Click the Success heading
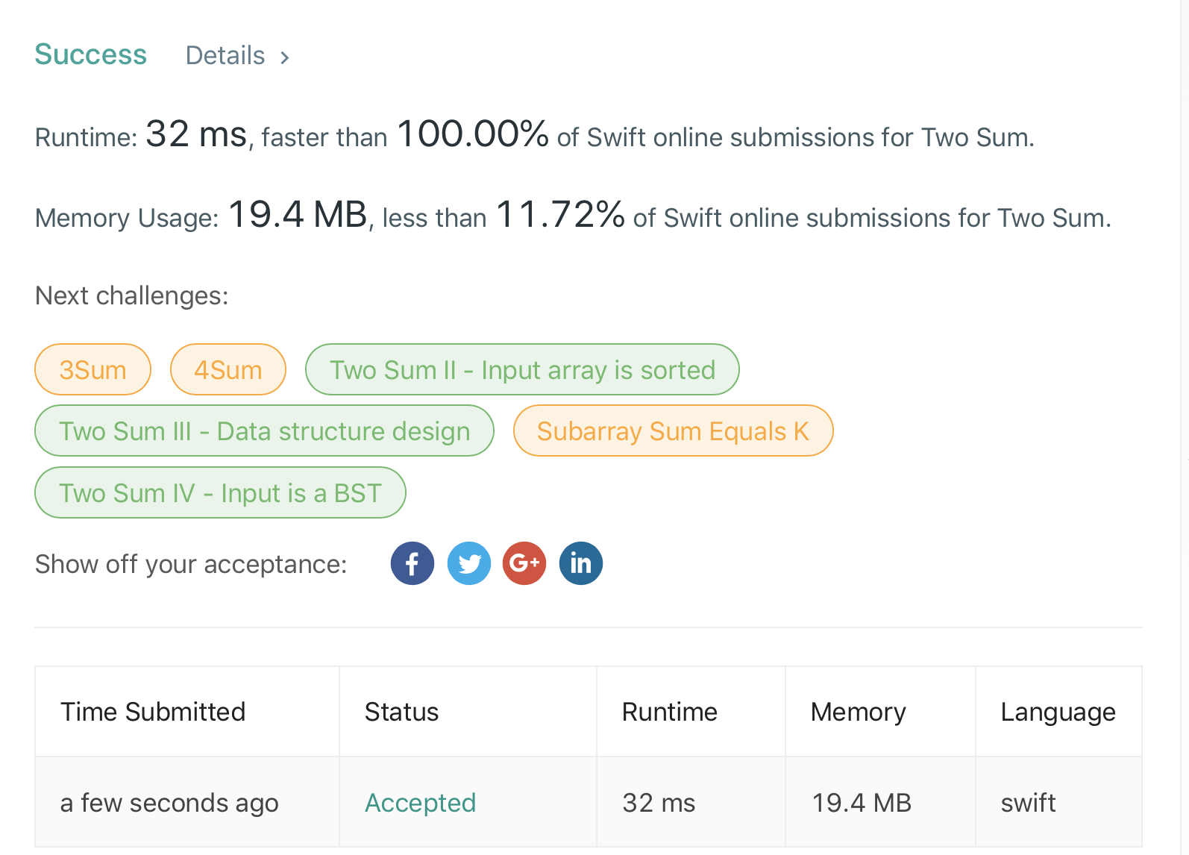The width and height of the screenshot is (1189, 855). (91, 54)
